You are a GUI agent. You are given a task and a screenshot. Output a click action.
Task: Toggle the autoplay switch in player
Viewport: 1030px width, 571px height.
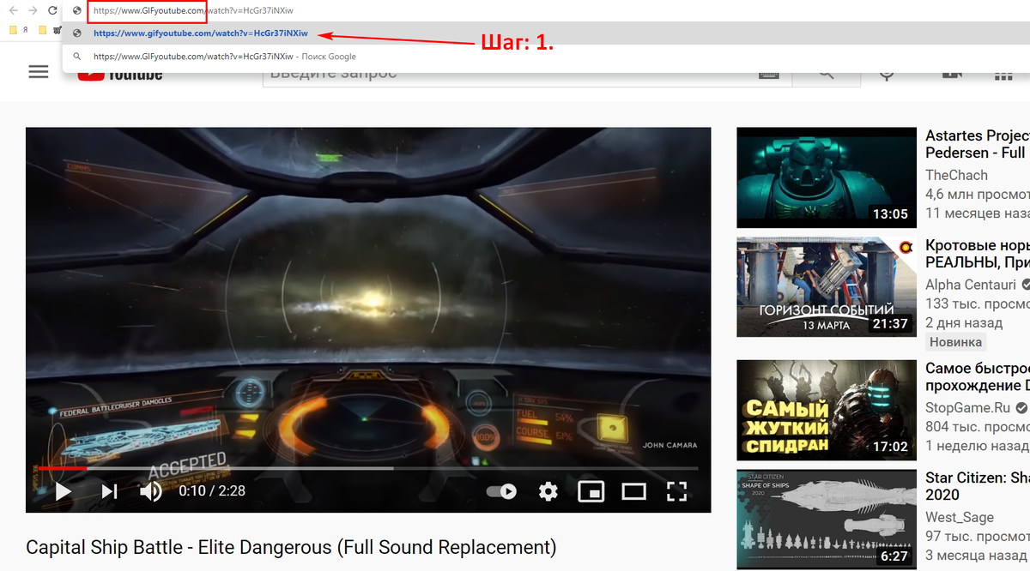coord(502,491)
